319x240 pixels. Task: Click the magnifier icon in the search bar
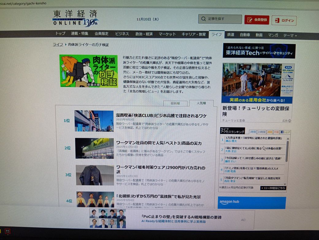tap(204, 19)
